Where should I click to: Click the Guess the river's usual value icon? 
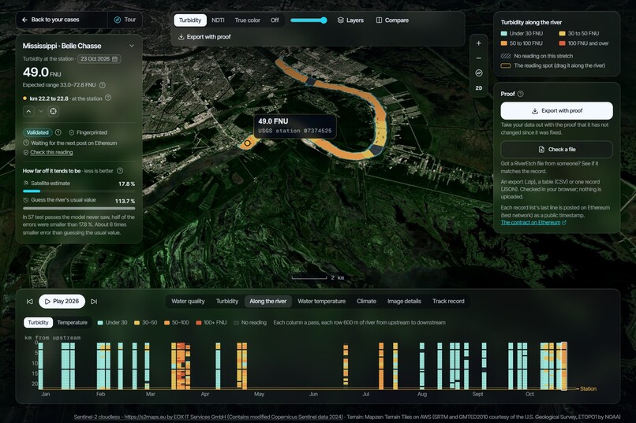(x=26, y=200)
